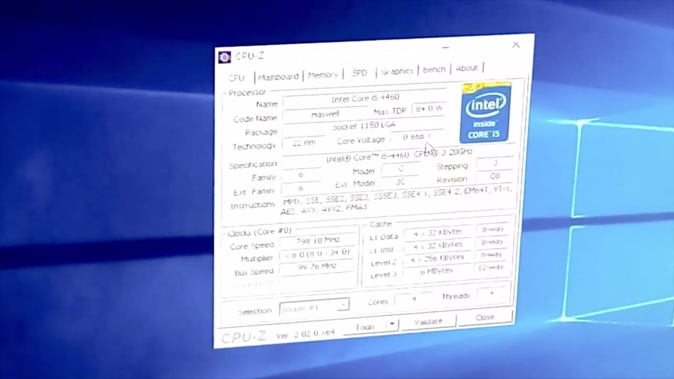Viewport: 674px width, 379px height.
Task: Open the Graphics tab
Action: (397, 71)
